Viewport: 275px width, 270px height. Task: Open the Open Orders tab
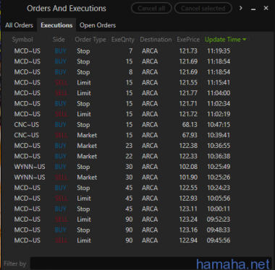click(x=98, y=25)
